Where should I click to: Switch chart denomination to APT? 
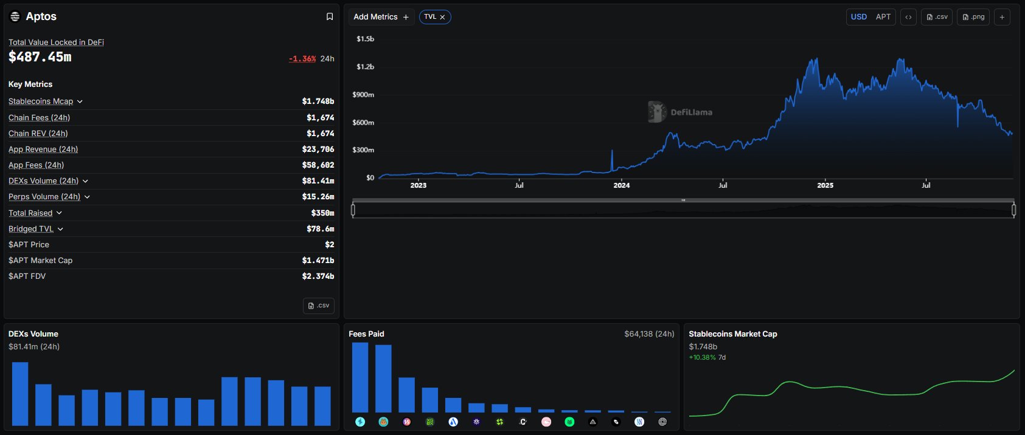click(883, 17)
